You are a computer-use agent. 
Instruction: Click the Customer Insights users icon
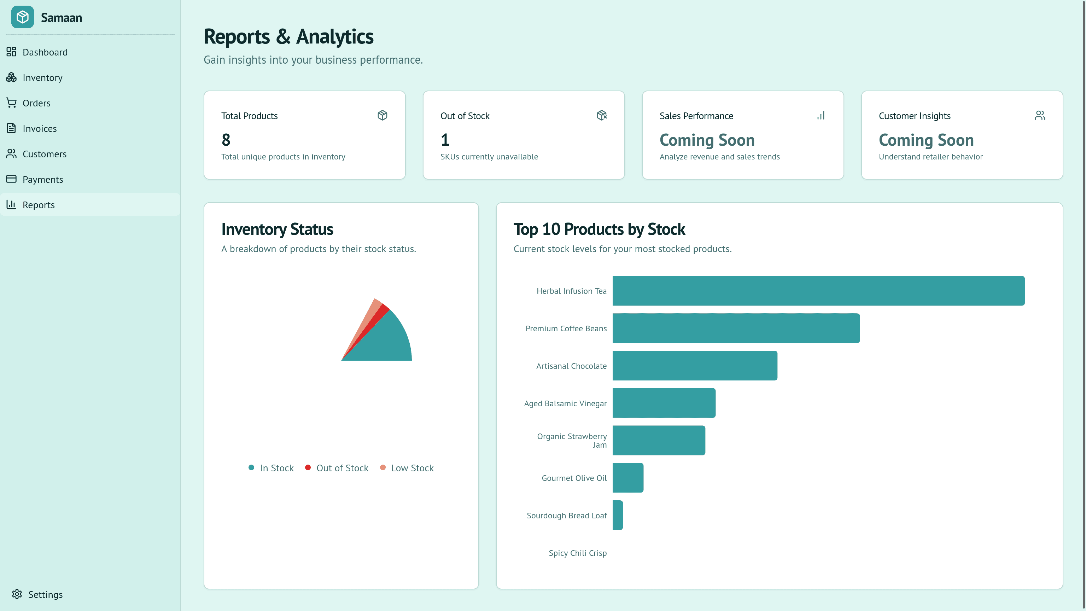click(x=1040, y=116)
